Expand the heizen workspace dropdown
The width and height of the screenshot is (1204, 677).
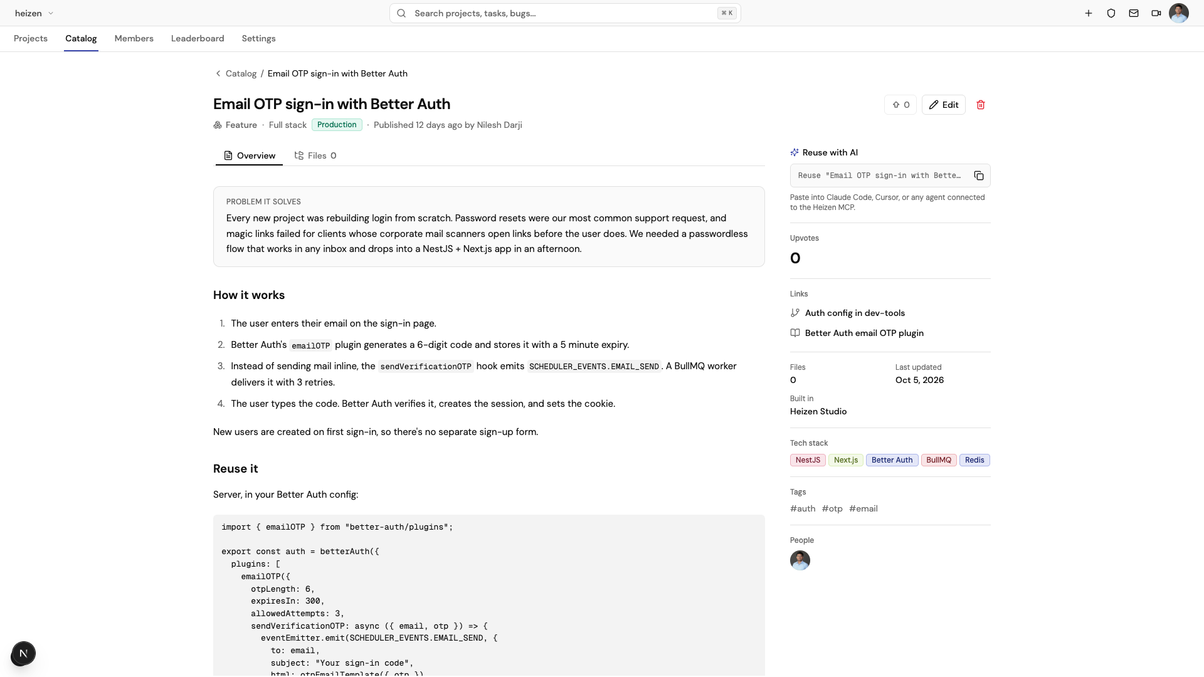pyautogui.click(x=34, y=13)
